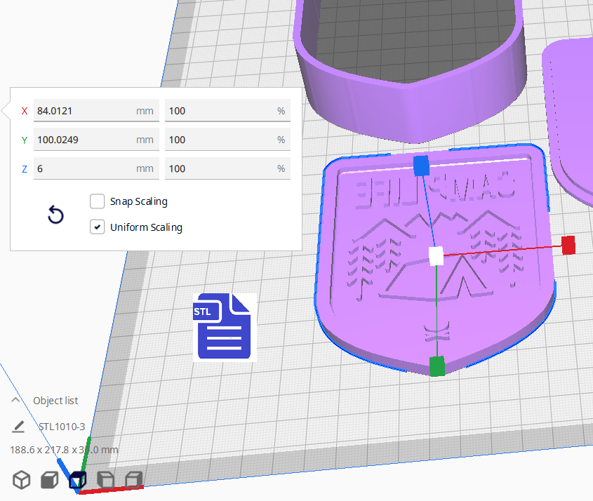Click the X size field showing 84.0121

tap(84, 111)
